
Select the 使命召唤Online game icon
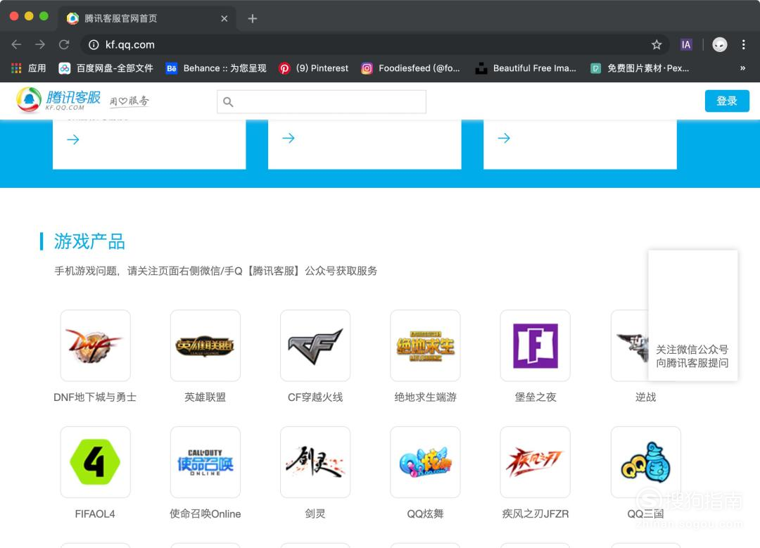[x=205, y=462]
